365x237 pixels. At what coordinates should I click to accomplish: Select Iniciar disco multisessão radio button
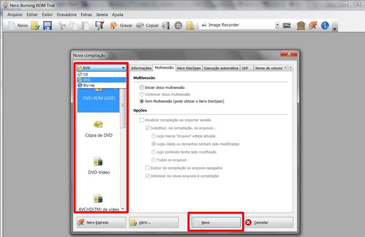coord(141,88)
